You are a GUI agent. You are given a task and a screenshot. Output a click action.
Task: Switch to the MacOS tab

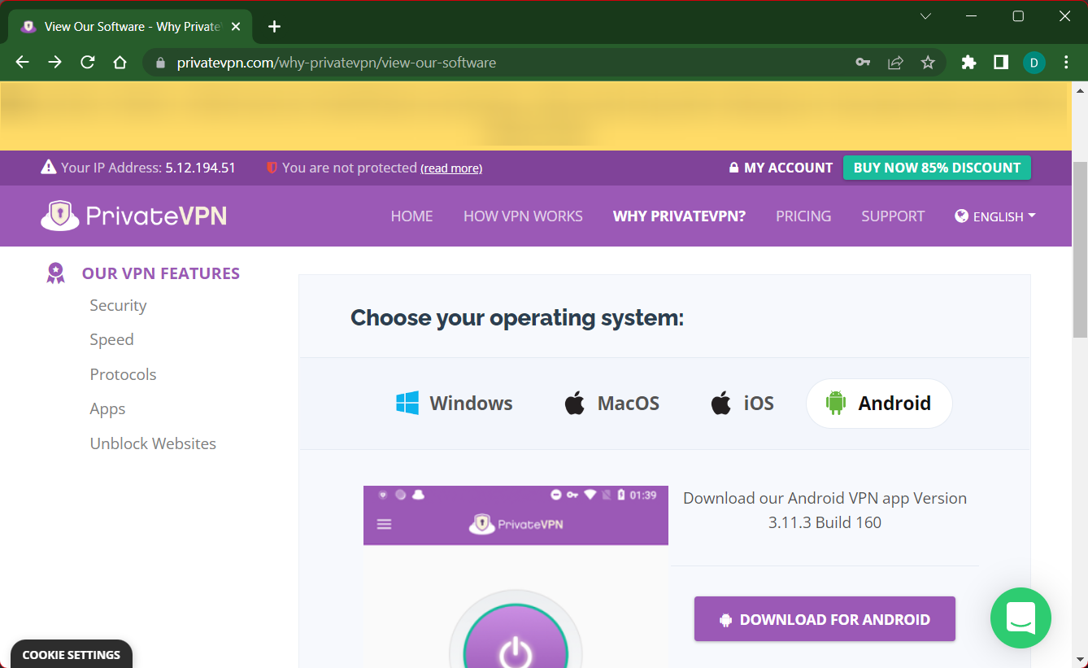coord(611,404)
